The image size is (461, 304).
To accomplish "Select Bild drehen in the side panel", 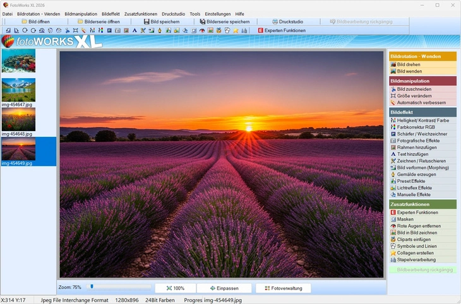I will click(409, 64).
